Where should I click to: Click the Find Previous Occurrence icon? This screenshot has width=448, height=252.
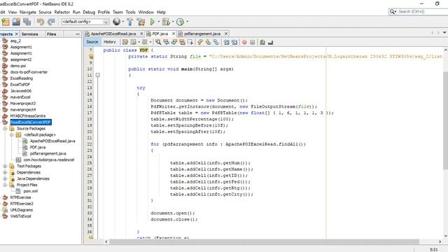tap(166, 42)
